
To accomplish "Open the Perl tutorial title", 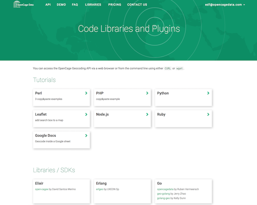I will click(x=39, y=93).
